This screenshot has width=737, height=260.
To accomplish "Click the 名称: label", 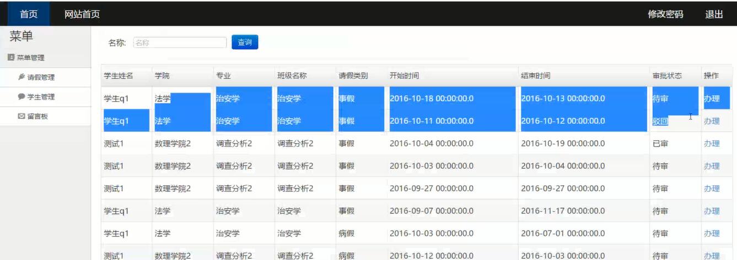I will [x=117, y=43].
